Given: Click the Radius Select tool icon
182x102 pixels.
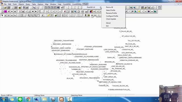Looking at the screenshot, I should point(9,15).
